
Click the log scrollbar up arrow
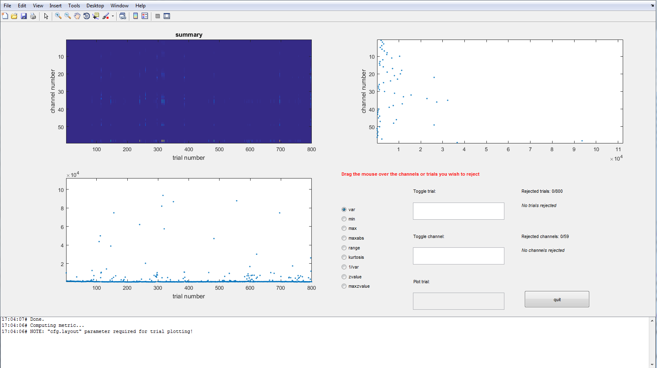pos(652,321)
